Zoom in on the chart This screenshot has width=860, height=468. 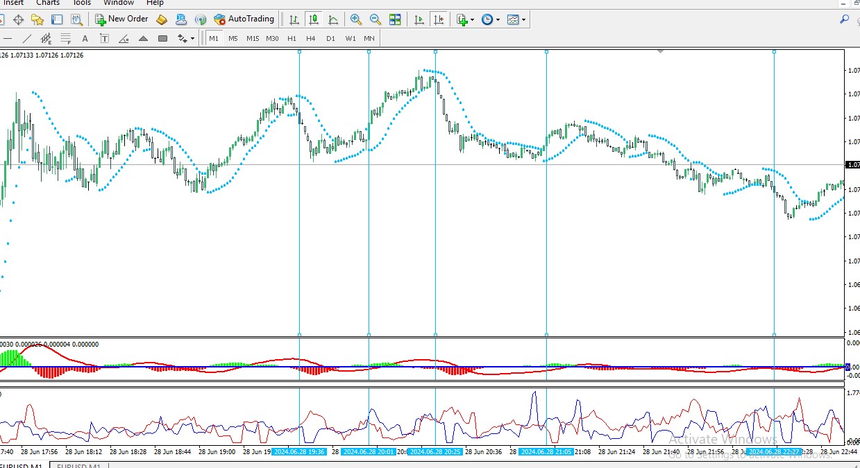pos(356,19)
